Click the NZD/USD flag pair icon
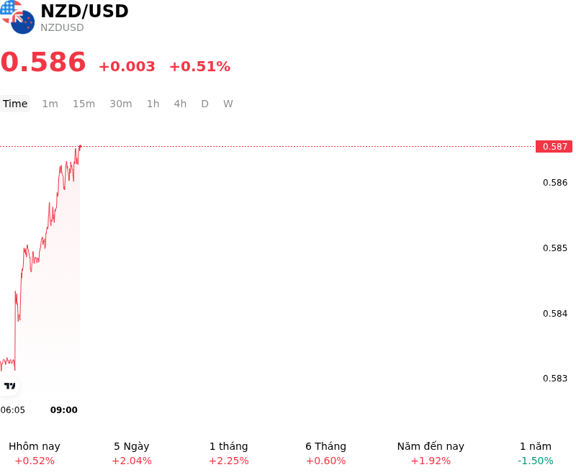 coord(17,17)
